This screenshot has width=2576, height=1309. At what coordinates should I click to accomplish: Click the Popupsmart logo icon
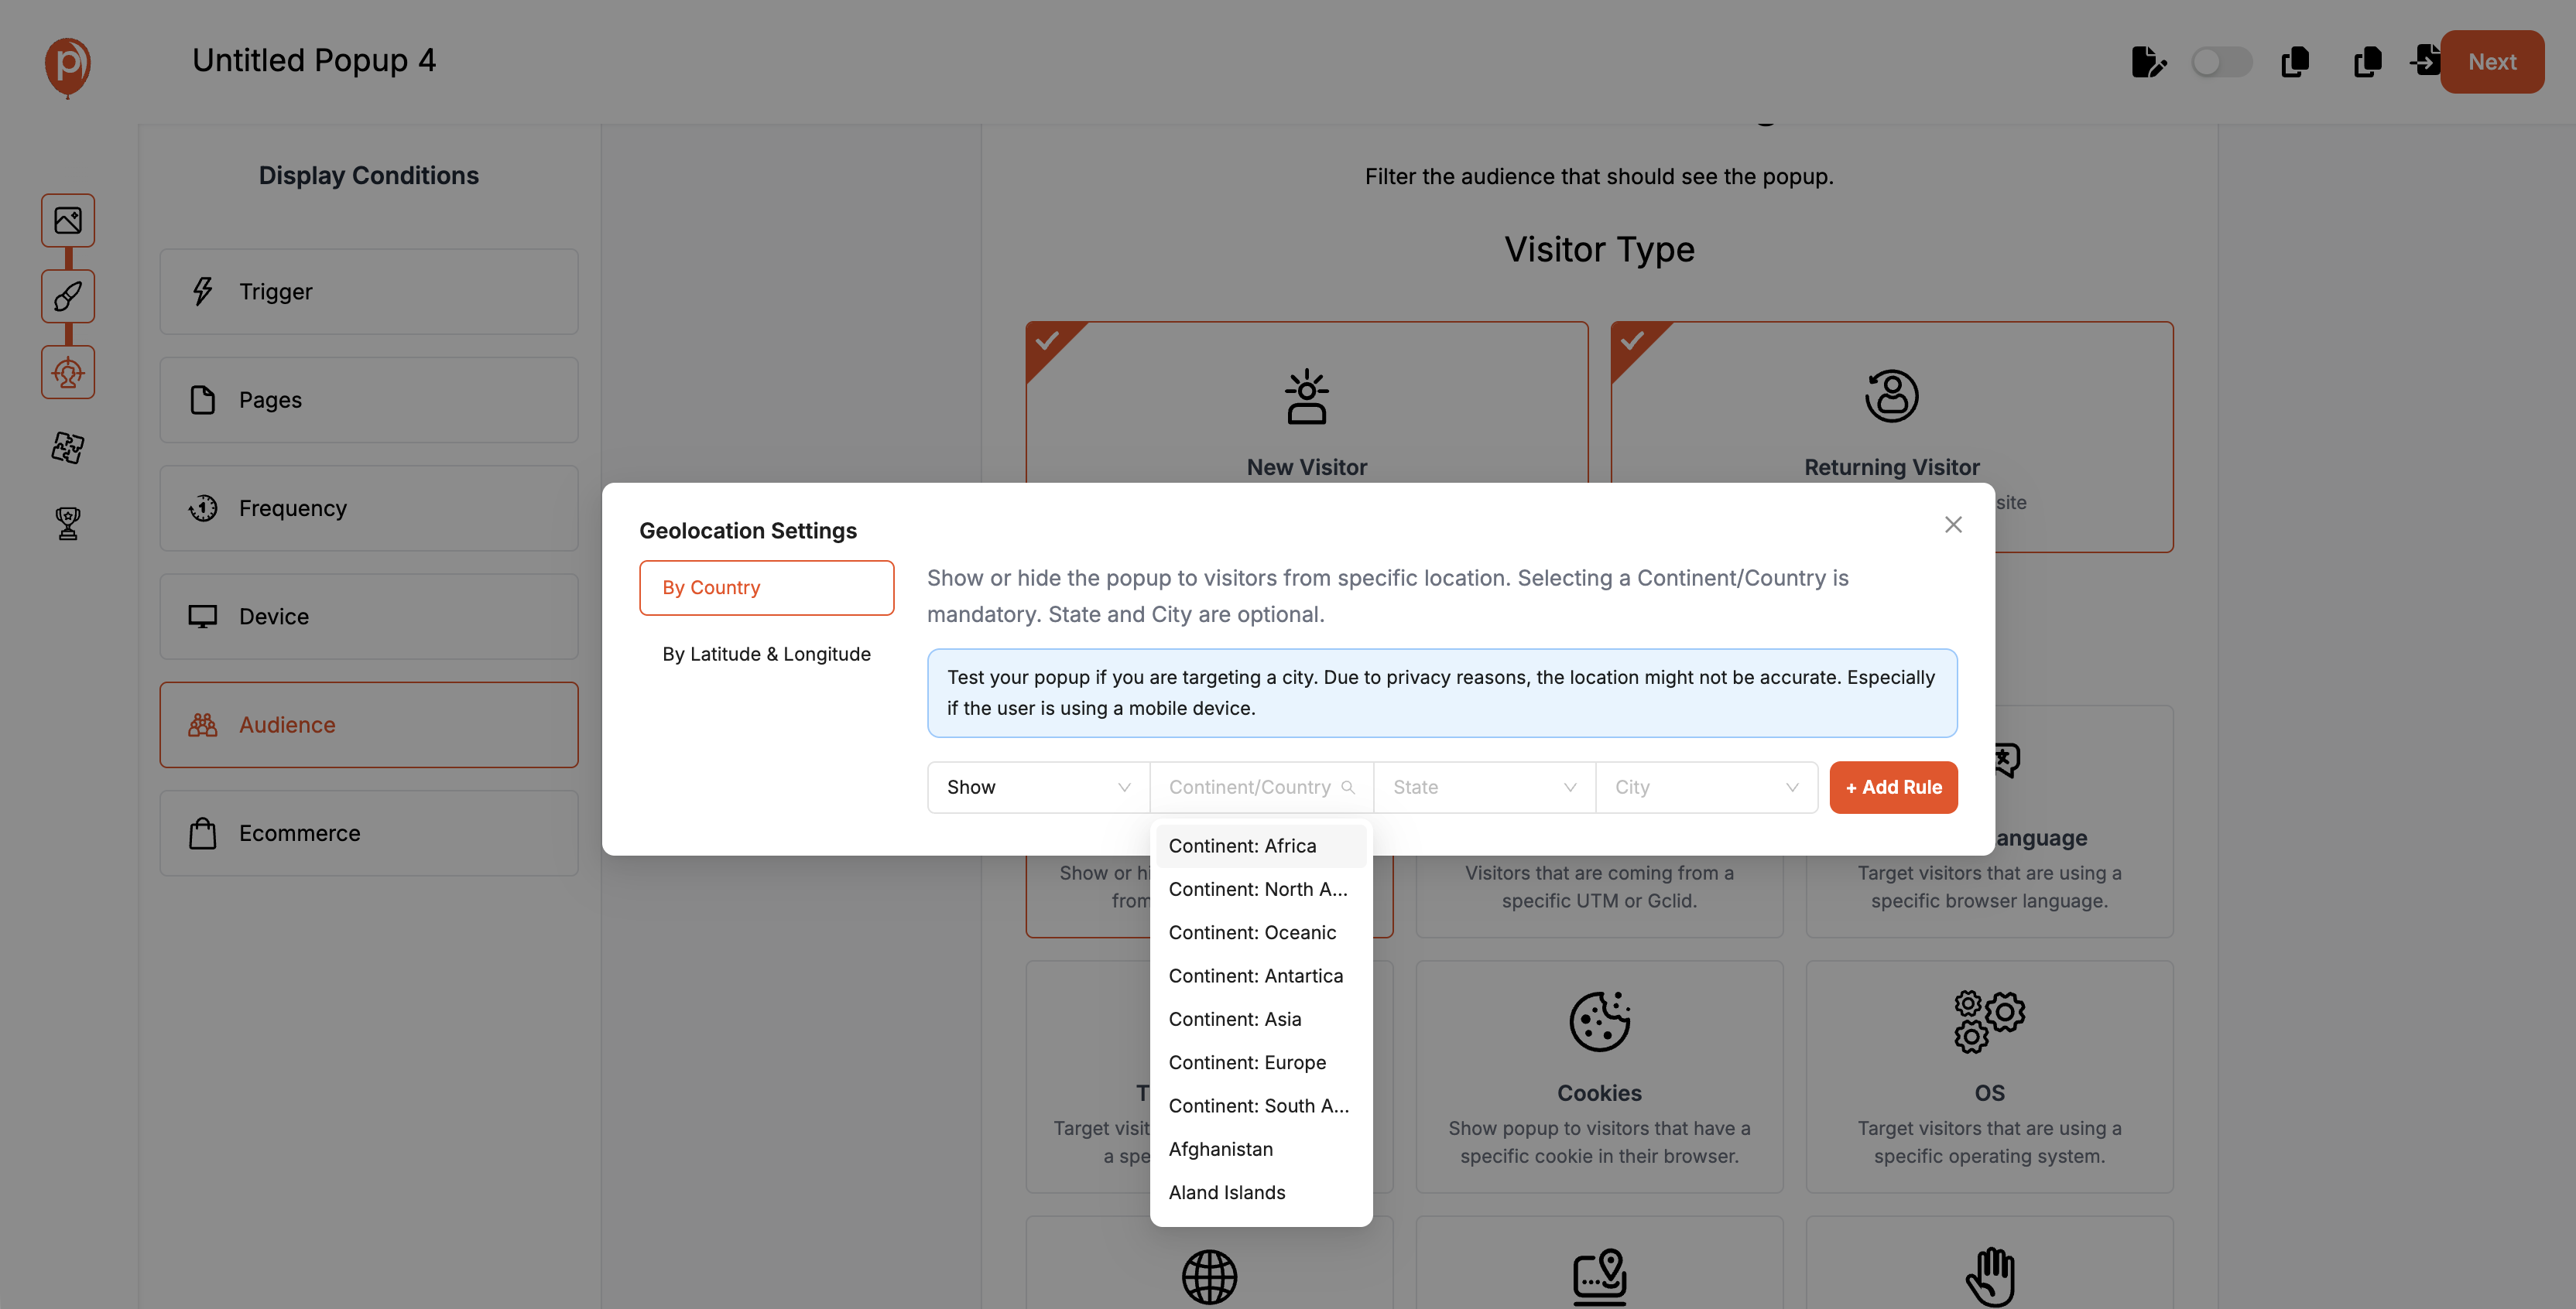[68, 65]
